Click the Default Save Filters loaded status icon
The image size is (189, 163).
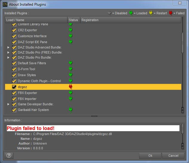pos(70,63)
